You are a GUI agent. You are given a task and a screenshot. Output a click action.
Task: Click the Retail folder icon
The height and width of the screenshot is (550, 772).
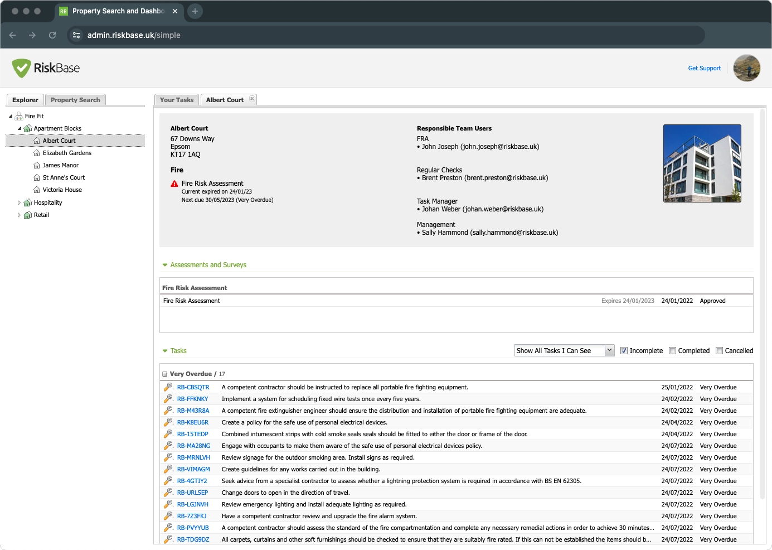pos(28,215)
